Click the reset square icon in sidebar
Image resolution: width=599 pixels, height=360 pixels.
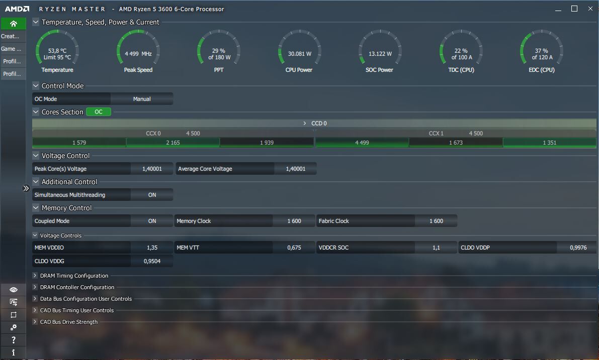click(14, 315)
